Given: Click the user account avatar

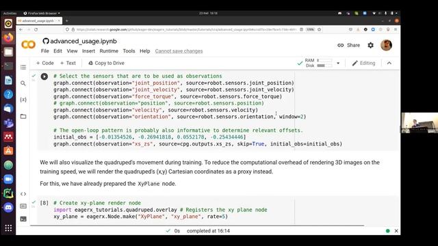Looking at the screenshot, I should [386, 45].
